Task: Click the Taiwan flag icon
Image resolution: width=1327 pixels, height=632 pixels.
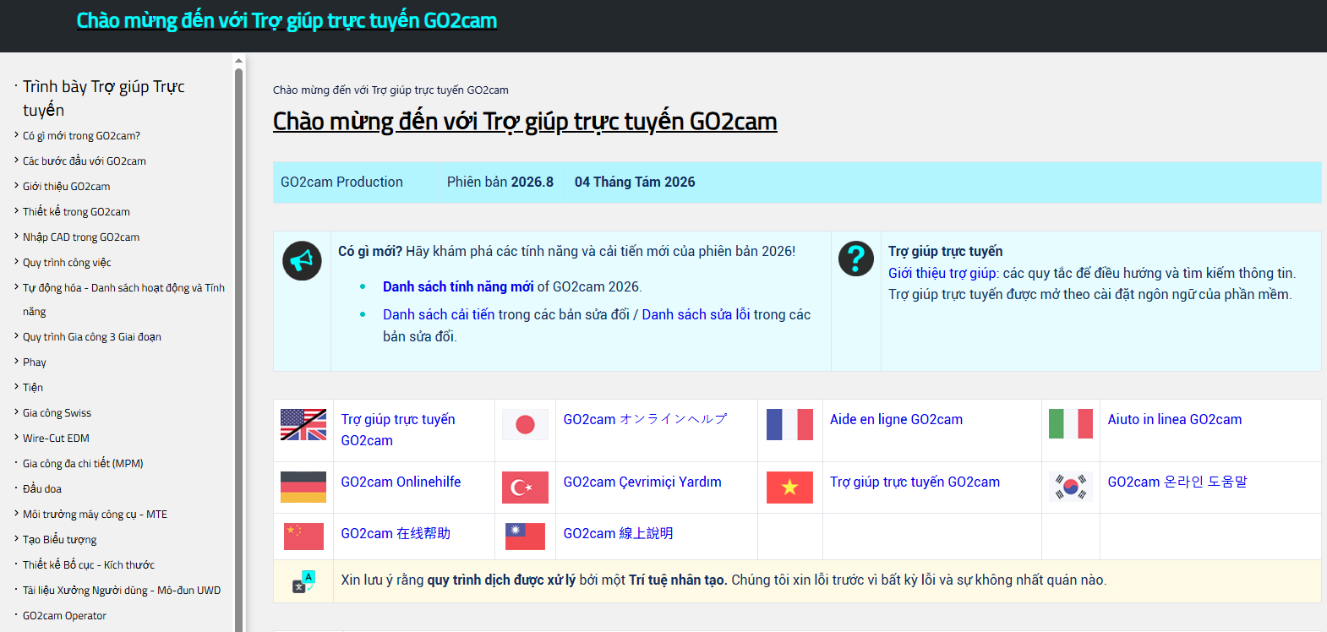Action: click(525, 537)
